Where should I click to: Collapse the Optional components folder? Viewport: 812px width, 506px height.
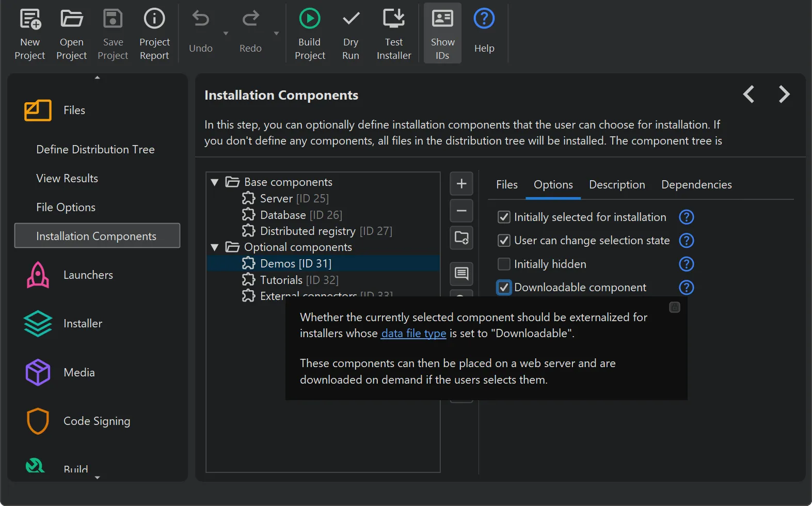coord(215,247)
